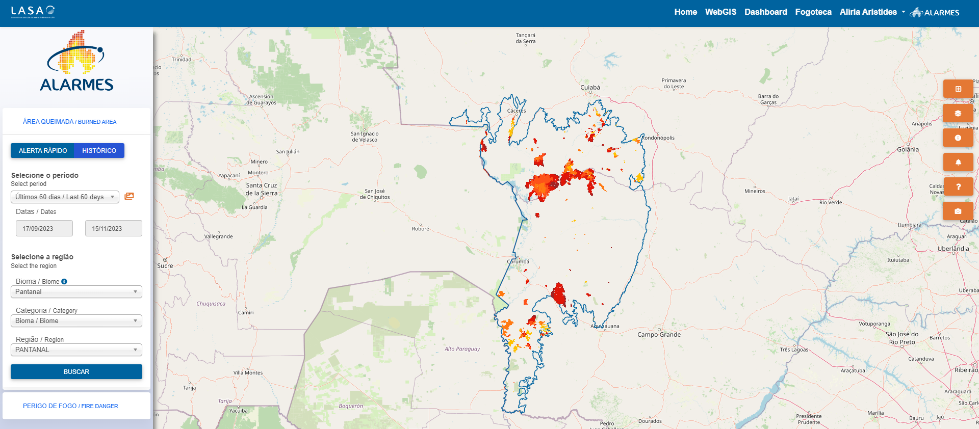Expand the Região dropdown showing PANTANAL
The width and height of the screenshot is (979, 429).
(x=76, y=350)
